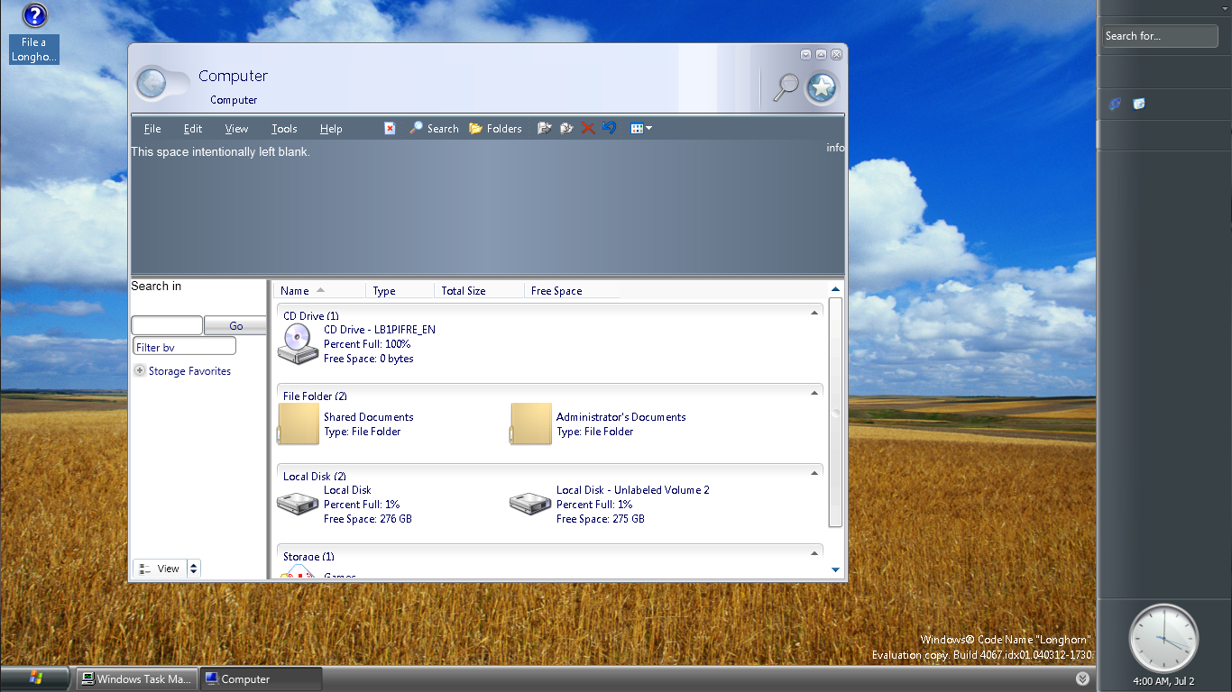Open the magnifying glass search icon in header
1232x692 pixels.
tap(786, 86)
